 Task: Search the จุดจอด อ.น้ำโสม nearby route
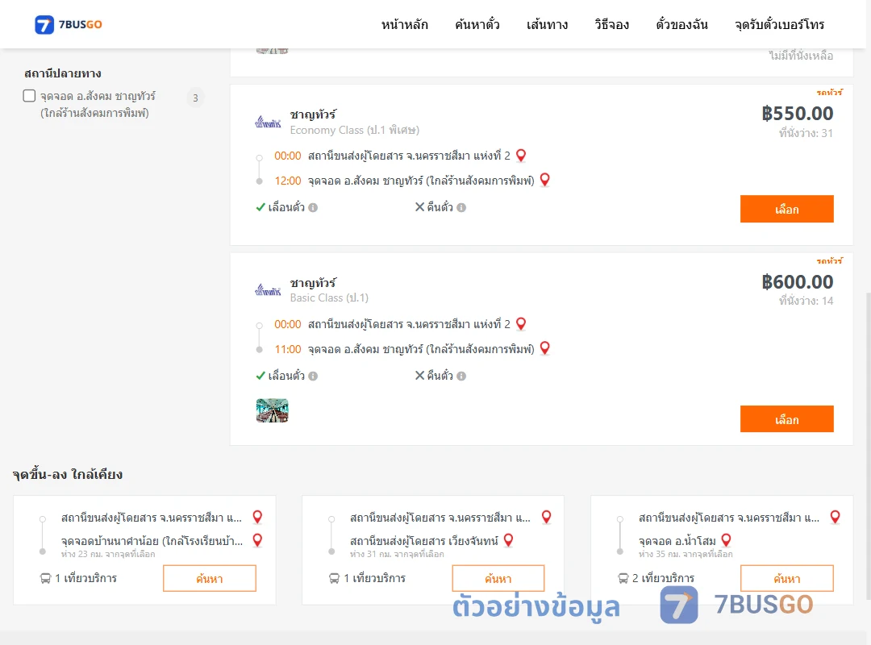tap(786, 578)
